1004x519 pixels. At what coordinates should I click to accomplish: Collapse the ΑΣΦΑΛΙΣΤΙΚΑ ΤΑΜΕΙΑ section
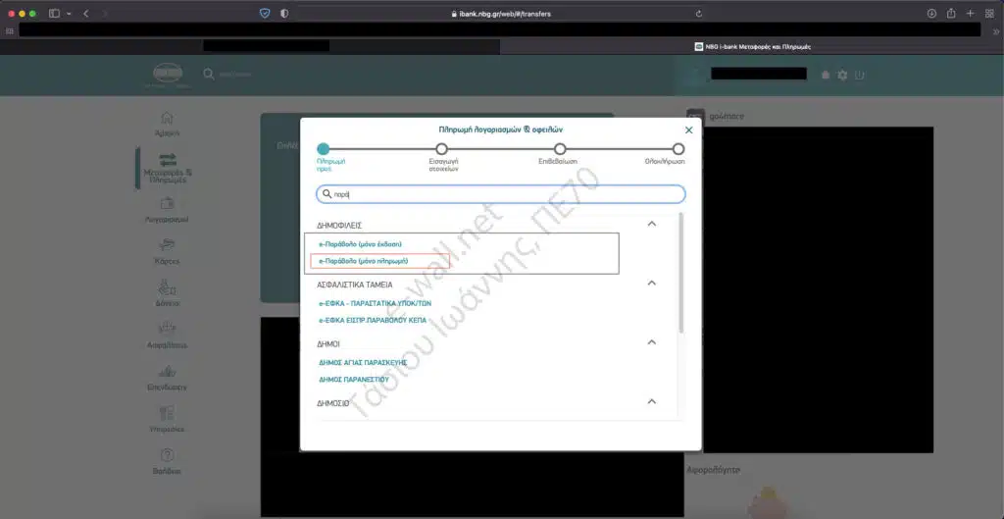(652, 283)
